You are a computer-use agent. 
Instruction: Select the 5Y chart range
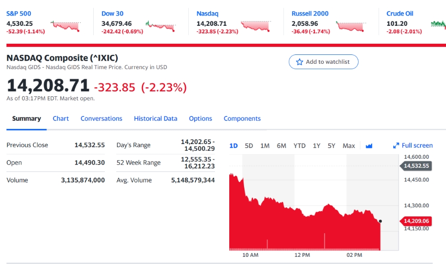pyautogui.click(x=331, y=146)
